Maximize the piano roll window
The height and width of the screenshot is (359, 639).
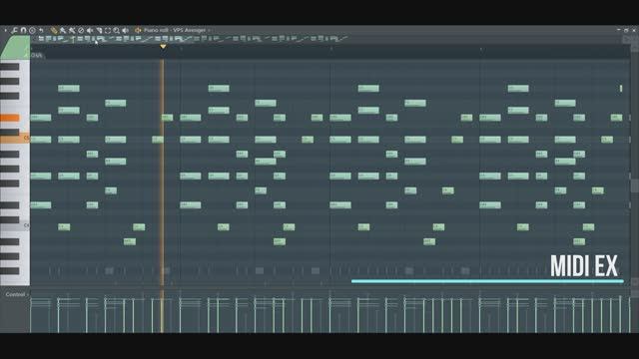[x=626, y=30]
